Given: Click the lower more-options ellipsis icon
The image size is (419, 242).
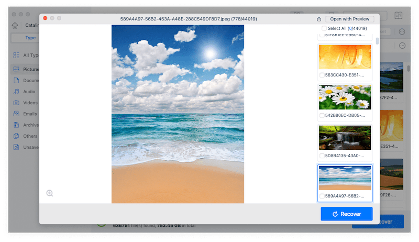Looking at the screenshot, I should coord(402,46).
